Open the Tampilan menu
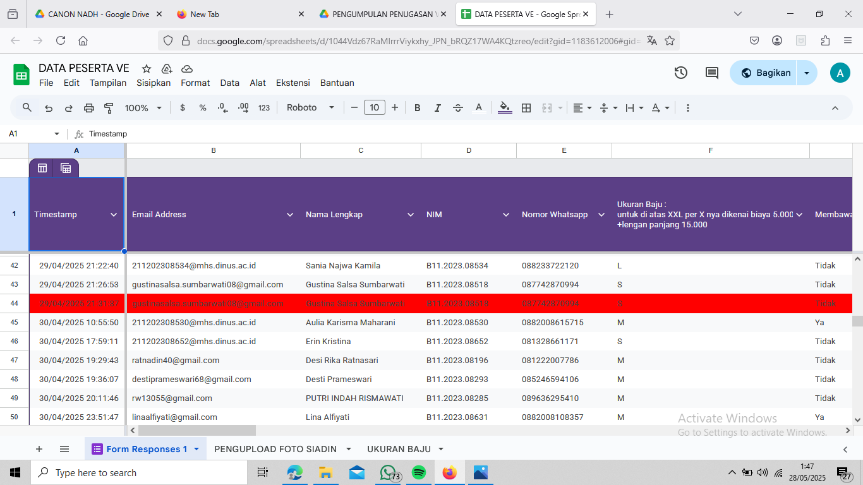The image size is (863, 485). (x=108, y=83)
